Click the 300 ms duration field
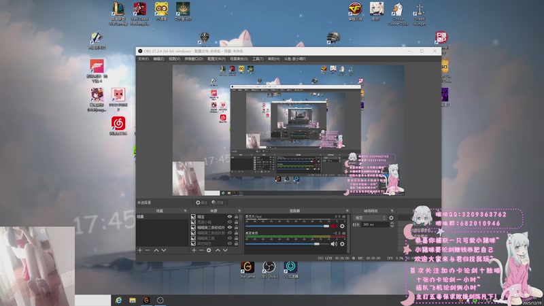The image size is (544, 306). pyautogui.click(x=375, y=225)
